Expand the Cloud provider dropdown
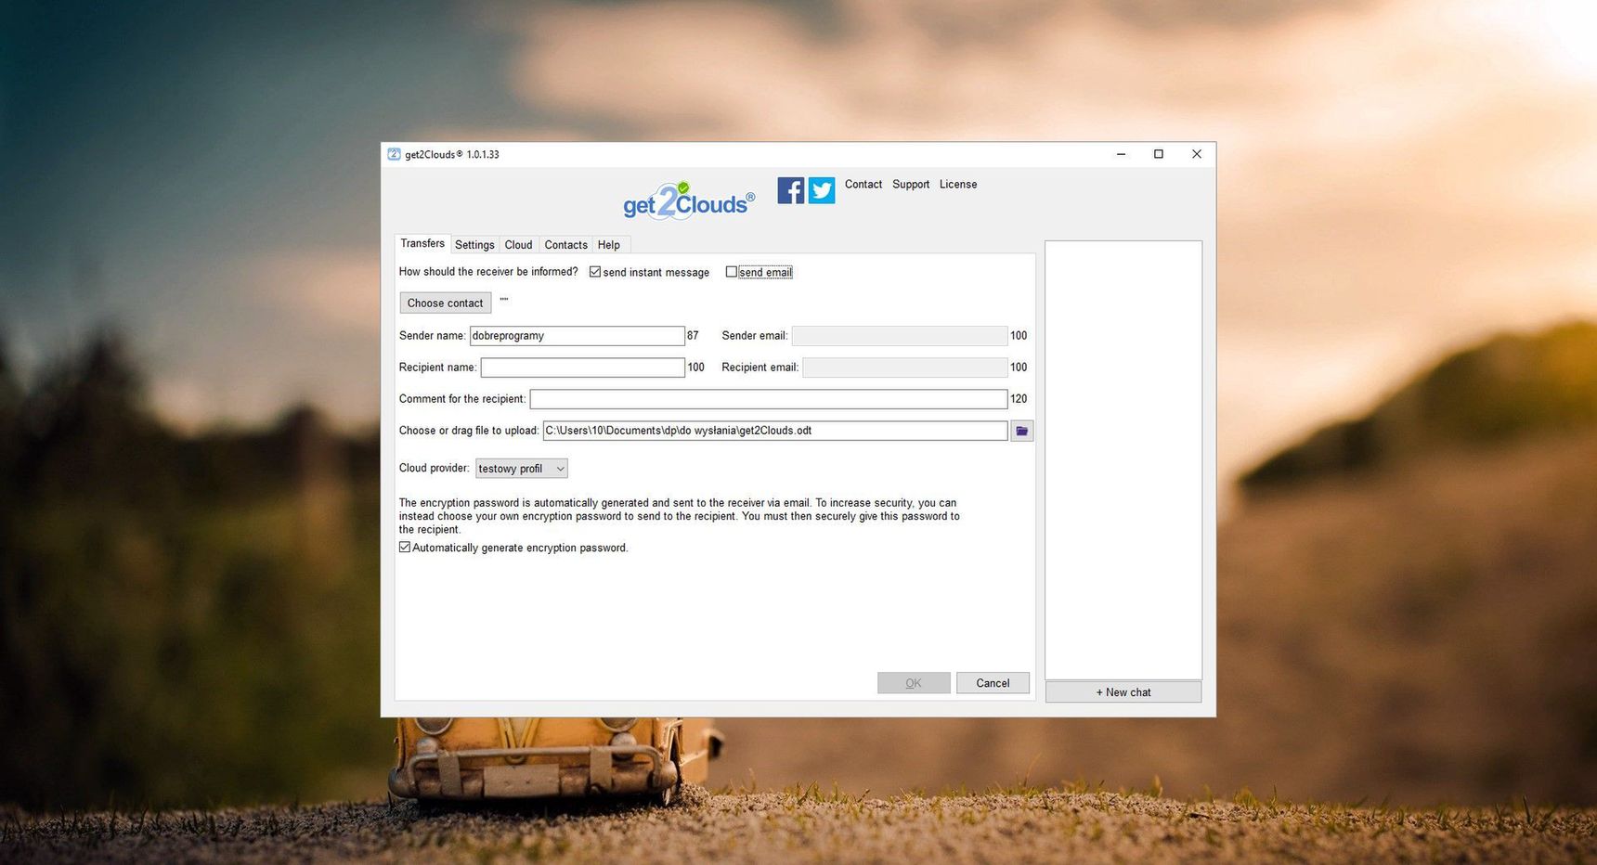 (x=522, y=469)
